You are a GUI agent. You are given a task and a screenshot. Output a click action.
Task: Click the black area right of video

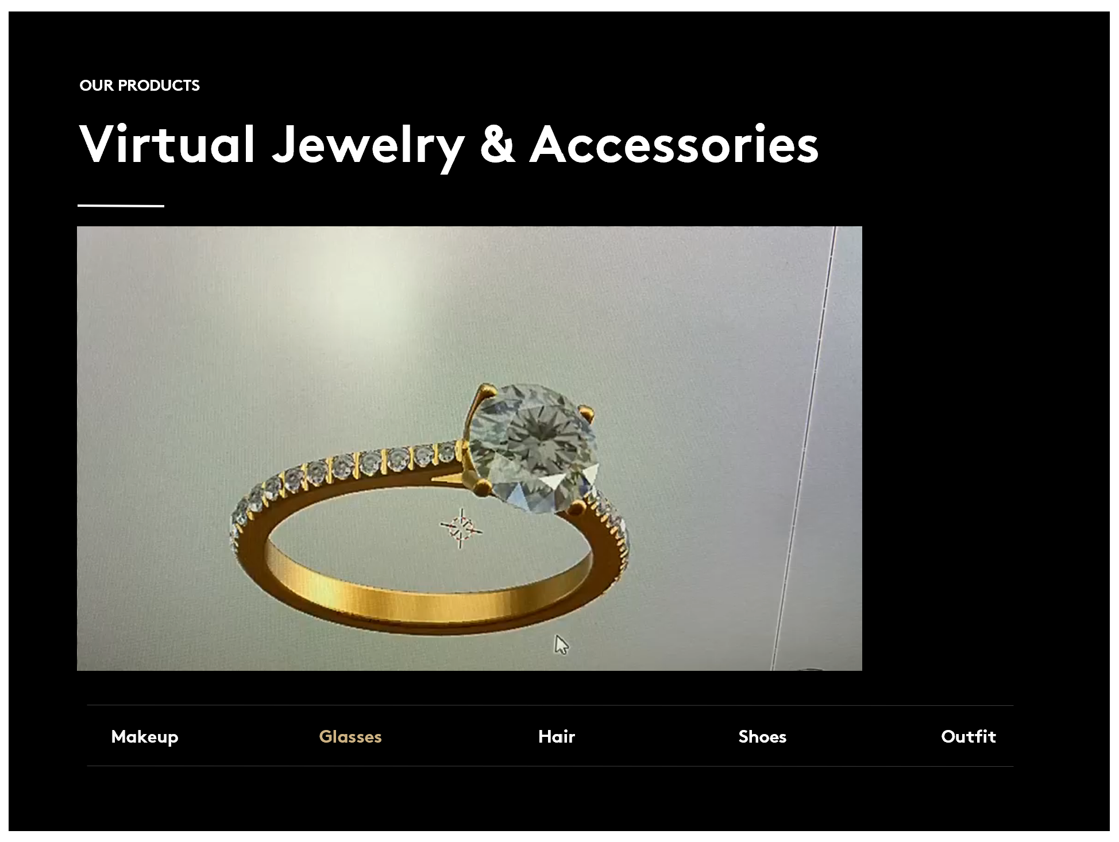click(985, 448)
